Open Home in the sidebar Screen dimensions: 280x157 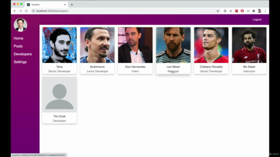(x=18, y=38)
